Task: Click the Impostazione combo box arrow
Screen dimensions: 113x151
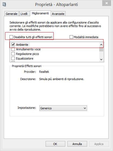Action: tap(85, 108)
